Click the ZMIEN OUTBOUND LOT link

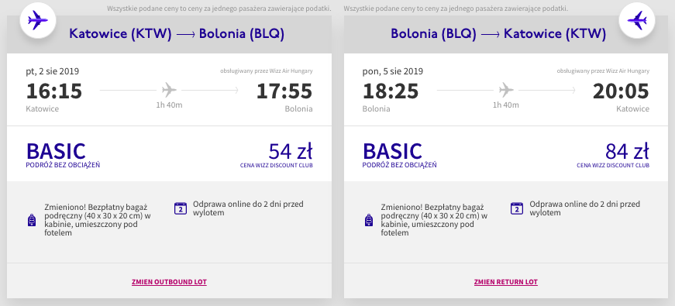169,282
